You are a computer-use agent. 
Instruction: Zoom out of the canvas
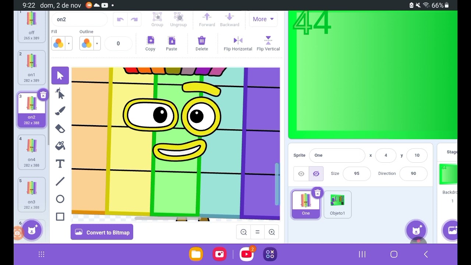244,232
